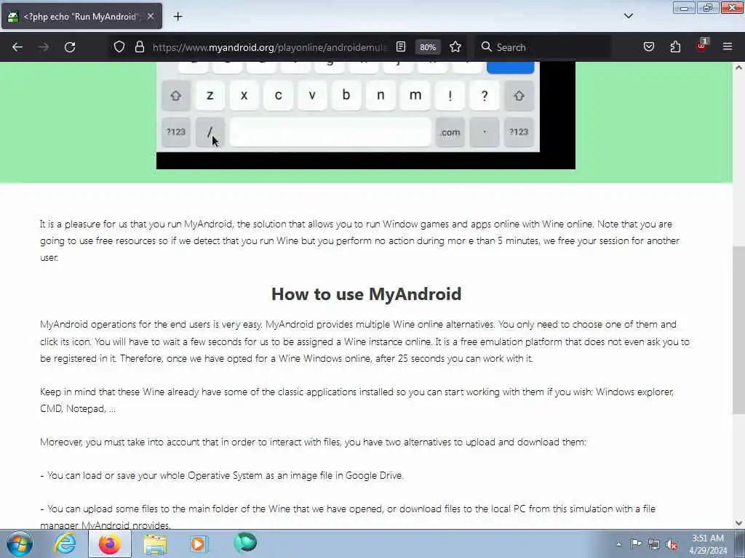Open network status tray icon
This screenshot has height=558, width=745.
[x=654, y=544]
